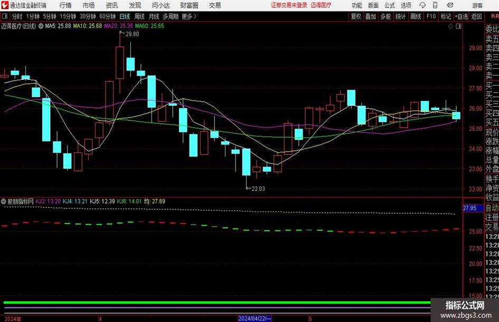499x322 pixels.
Task: Click the diamond icon above the chart
Action: [x=450, y=26]
